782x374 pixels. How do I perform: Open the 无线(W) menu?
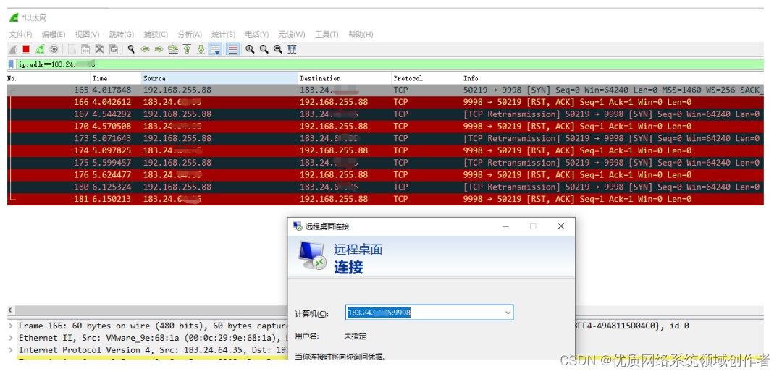[292, 35]
